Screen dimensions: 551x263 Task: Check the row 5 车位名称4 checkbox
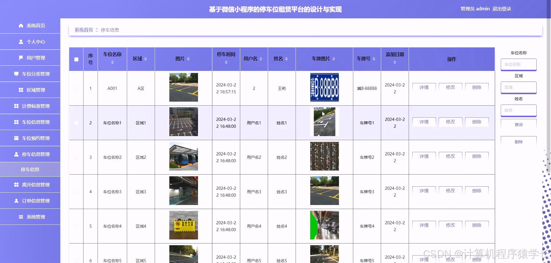pos(76,226)
